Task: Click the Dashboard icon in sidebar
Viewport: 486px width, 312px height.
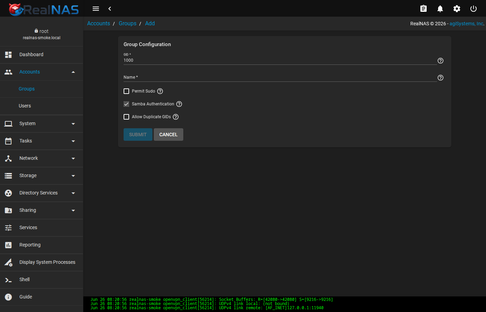Action: pyautogui.click(x=8, y=54)
